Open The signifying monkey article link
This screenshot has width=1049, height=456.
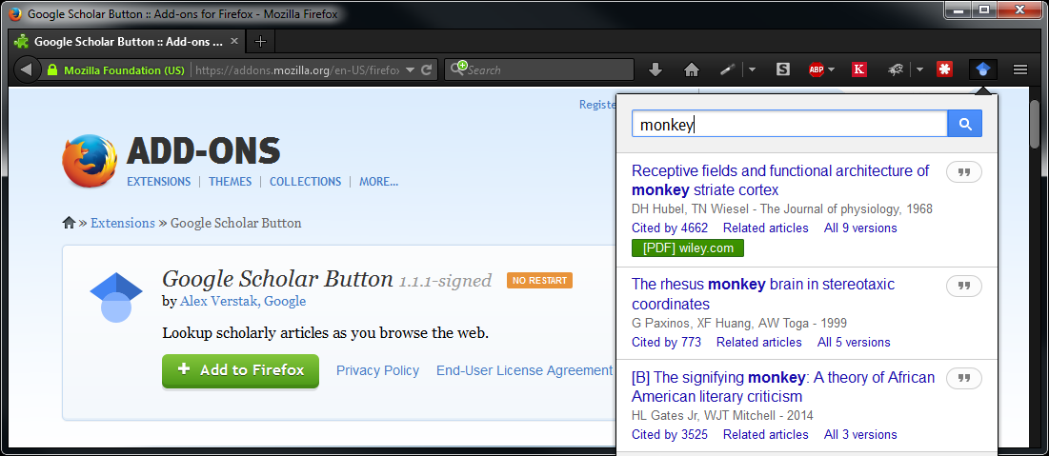783,387
